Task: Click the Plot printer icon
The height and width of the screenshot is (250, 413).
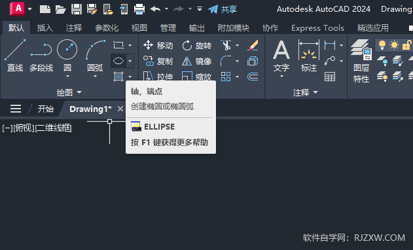Action: point(139,9)
